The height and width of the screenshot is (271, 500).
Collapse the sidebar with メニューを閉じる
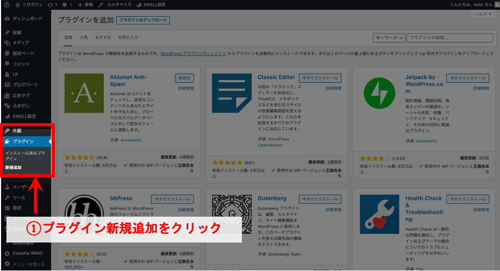(x=25, y=264)
